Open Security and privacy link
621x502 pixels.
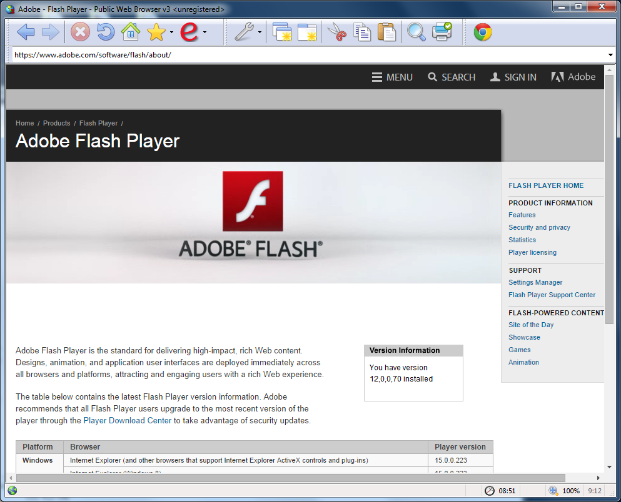click(539, 227)
